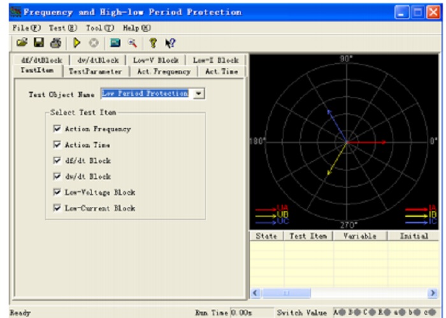The width and height of the screenshot is (446, 318).
Task: Click the printer icon in toolbar
Action: 56,43
